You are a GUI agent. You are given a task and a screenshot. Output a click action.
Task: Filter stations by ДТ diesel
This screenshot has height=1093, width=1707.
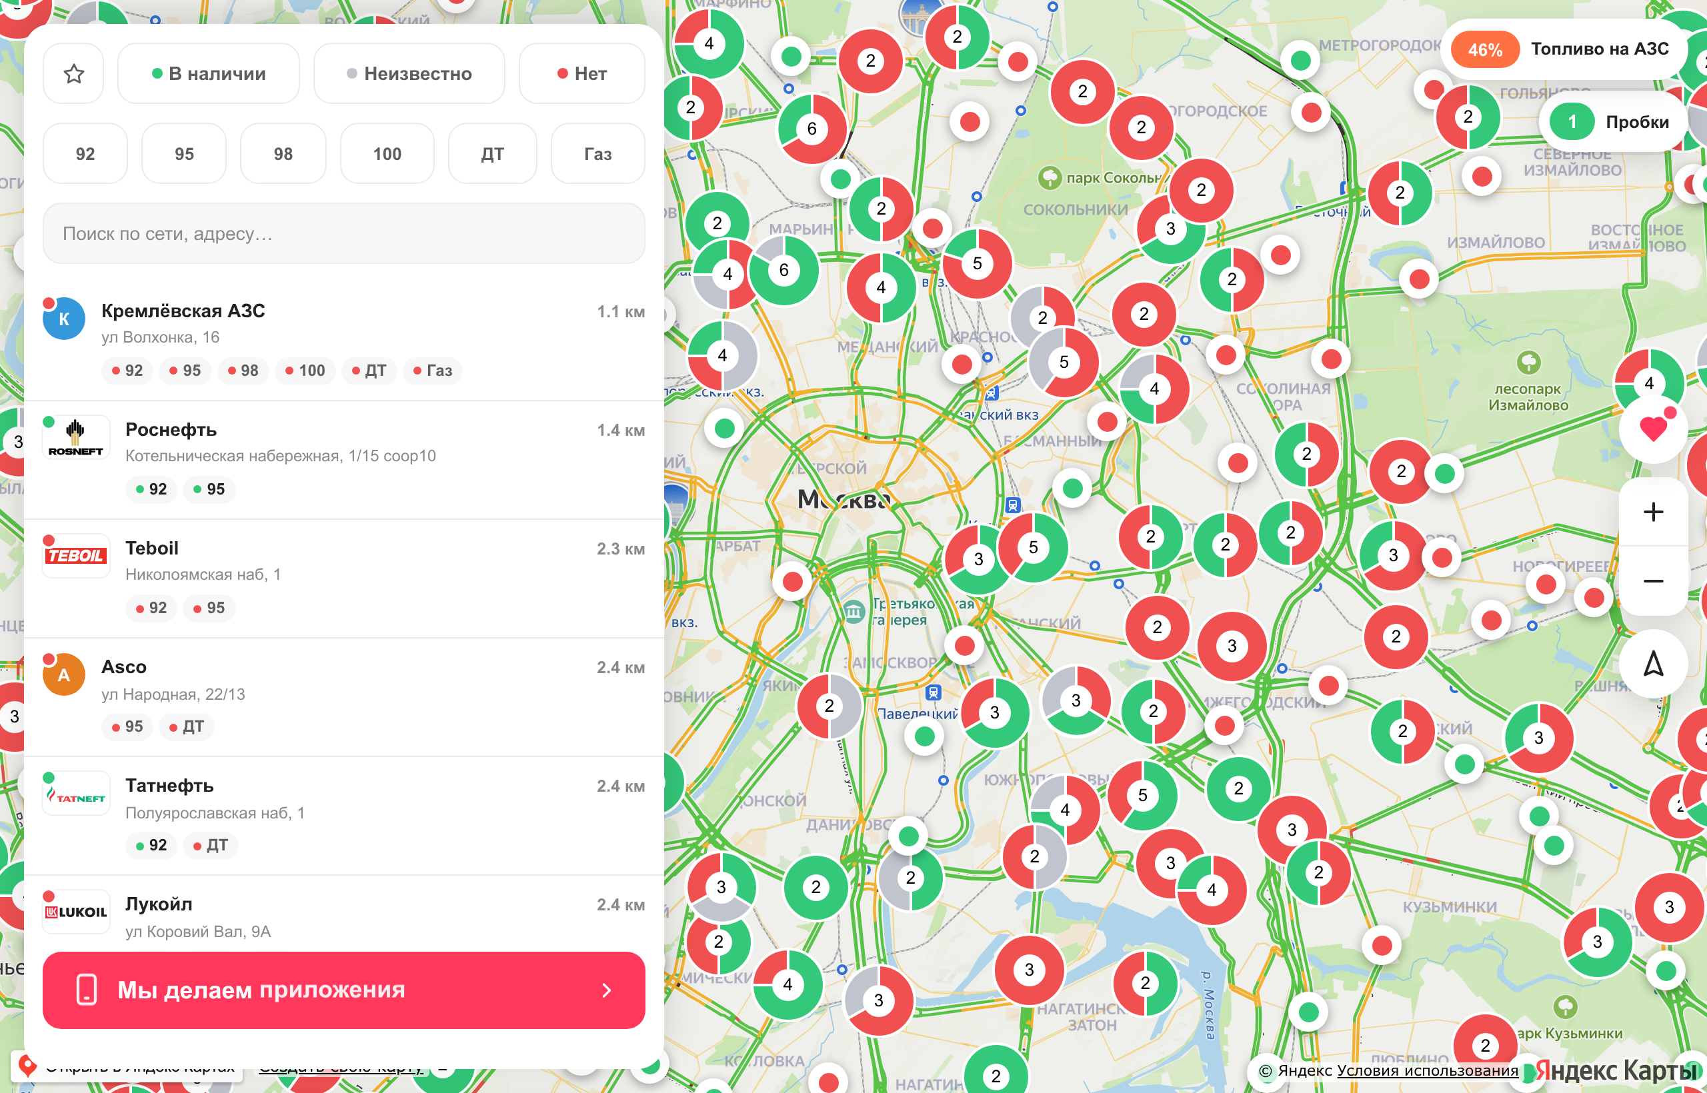click(x=492, y=153)
